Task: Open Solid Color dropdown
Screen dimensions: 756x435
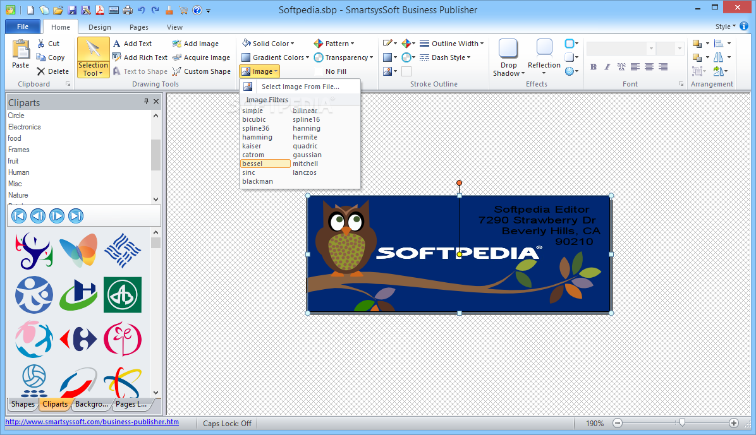Action: click(x=268, y=44)
